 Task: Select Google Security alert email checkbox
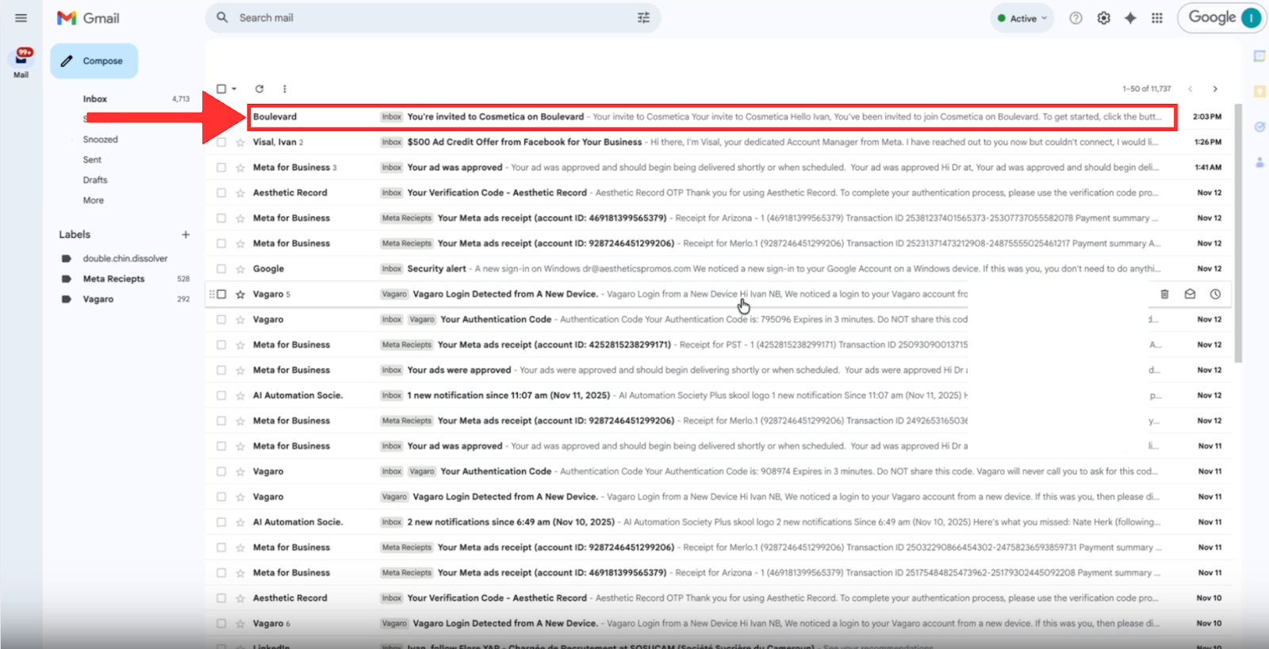[221, 269]
